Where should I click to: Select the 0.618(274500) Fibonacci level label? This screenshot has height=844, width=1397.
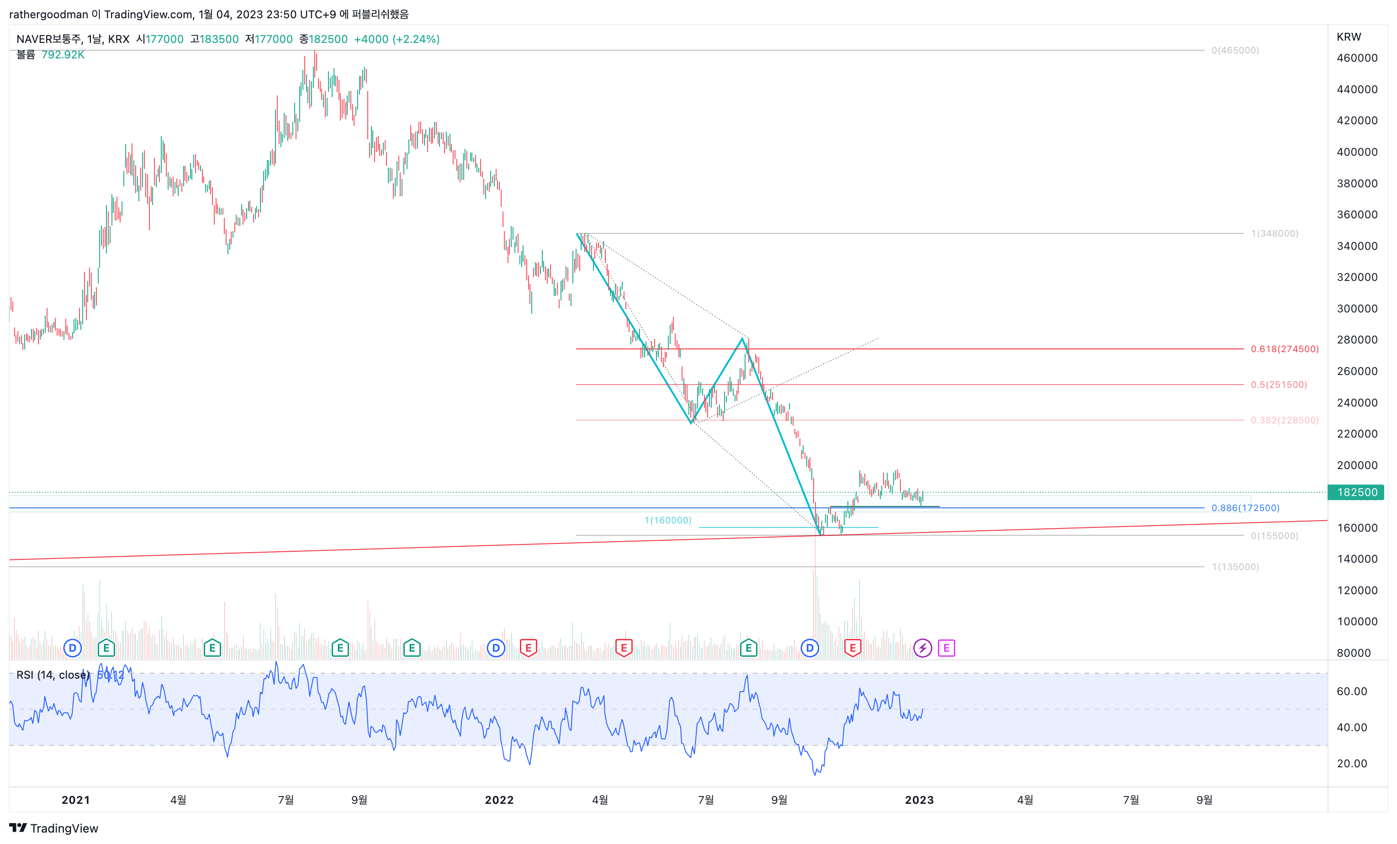pos(1285,348)
